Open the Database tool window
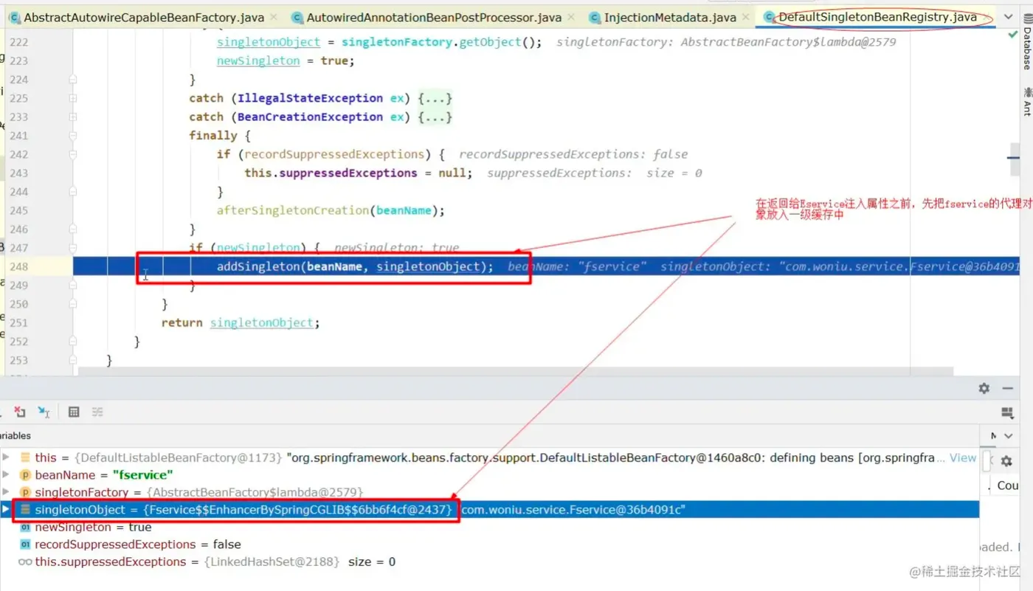1033x591 pixels. [1026, 49]
